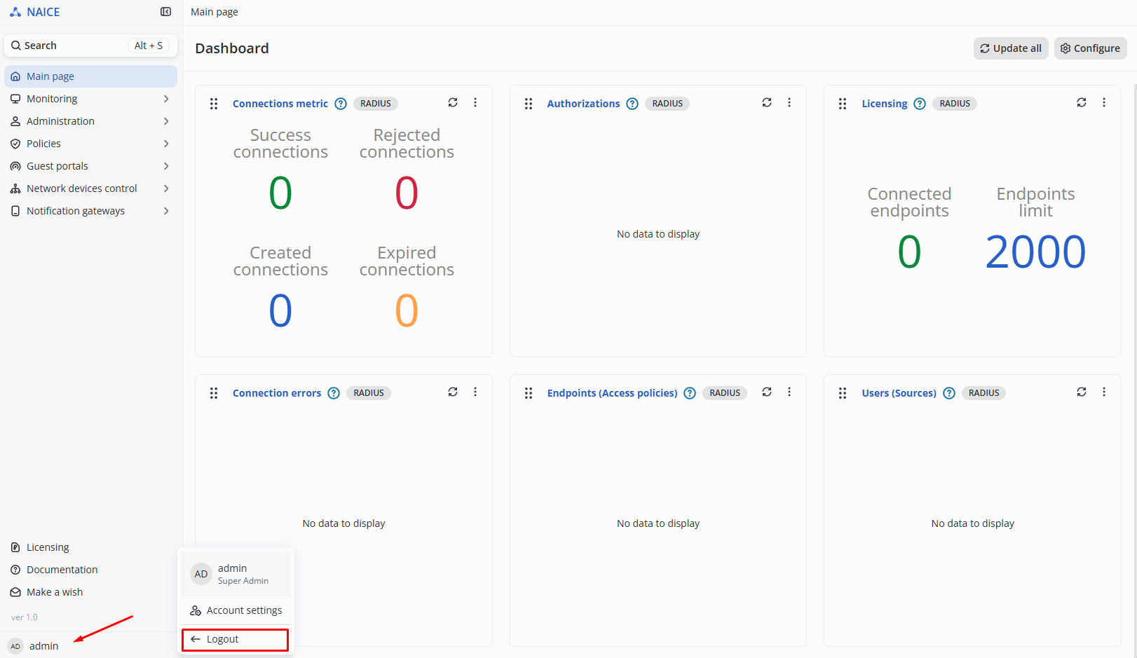Click the Update all button
The image size is (1137, 658).
[x=1010, y=48]
